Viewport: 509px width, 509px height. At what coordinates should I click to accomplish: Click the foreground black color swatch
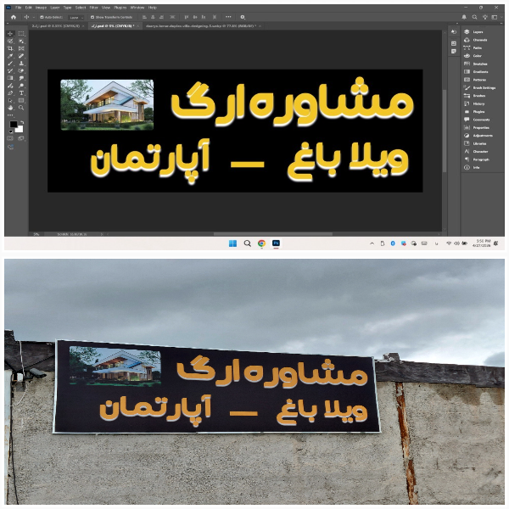[x=13, y=125]
